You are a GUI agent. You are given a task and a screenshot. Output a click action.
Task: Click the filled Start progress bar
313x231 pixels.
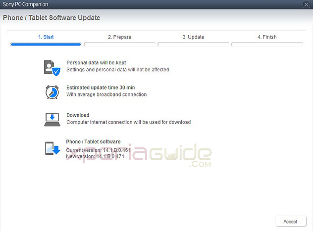[46, 45]
